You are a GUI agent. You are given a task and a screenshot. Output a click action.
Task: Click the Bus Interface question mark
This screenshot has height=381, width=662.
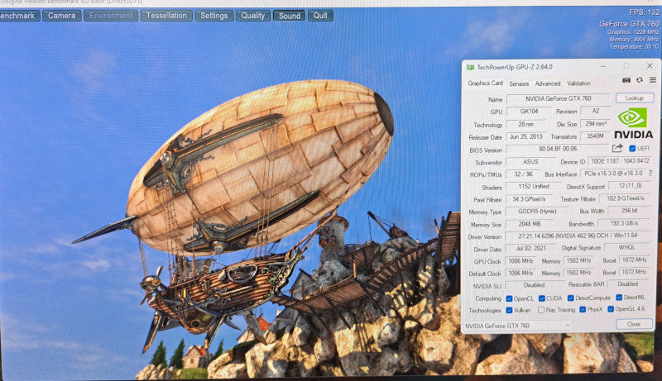[x=650, y=174]
